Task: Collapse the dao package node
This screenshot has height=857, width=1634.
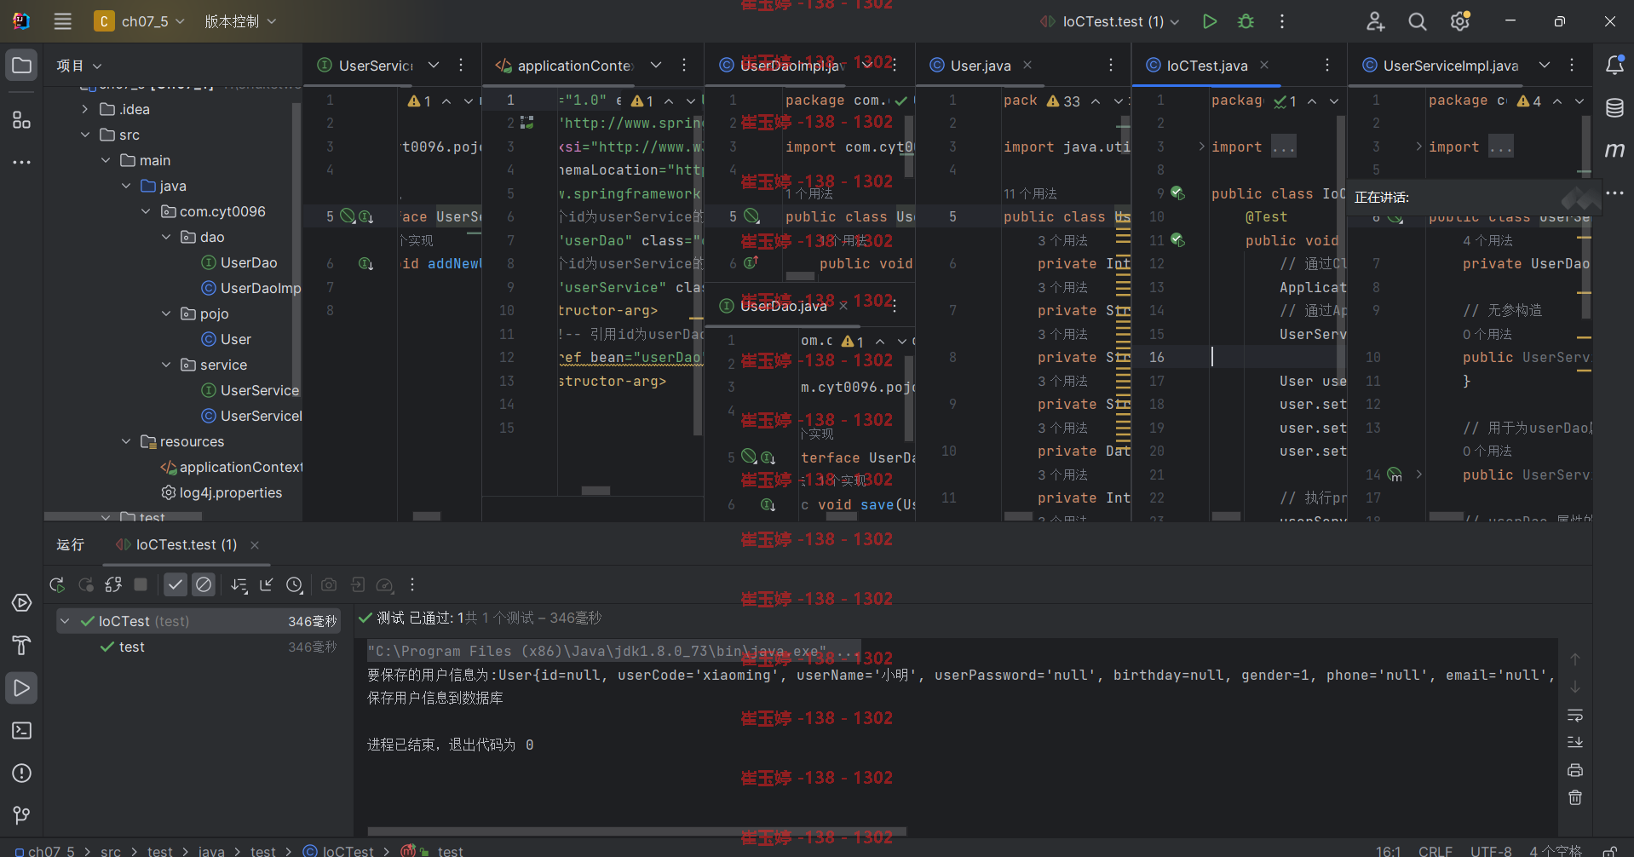Action: pyautogui.click(x=166, y=237)
